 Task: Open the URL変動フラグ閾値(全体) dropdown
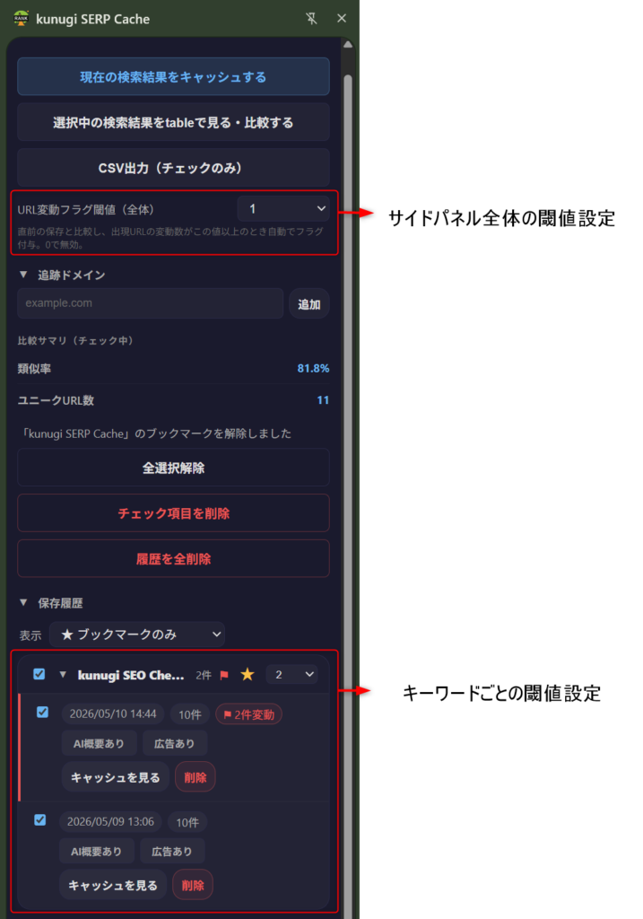[283, 208]
